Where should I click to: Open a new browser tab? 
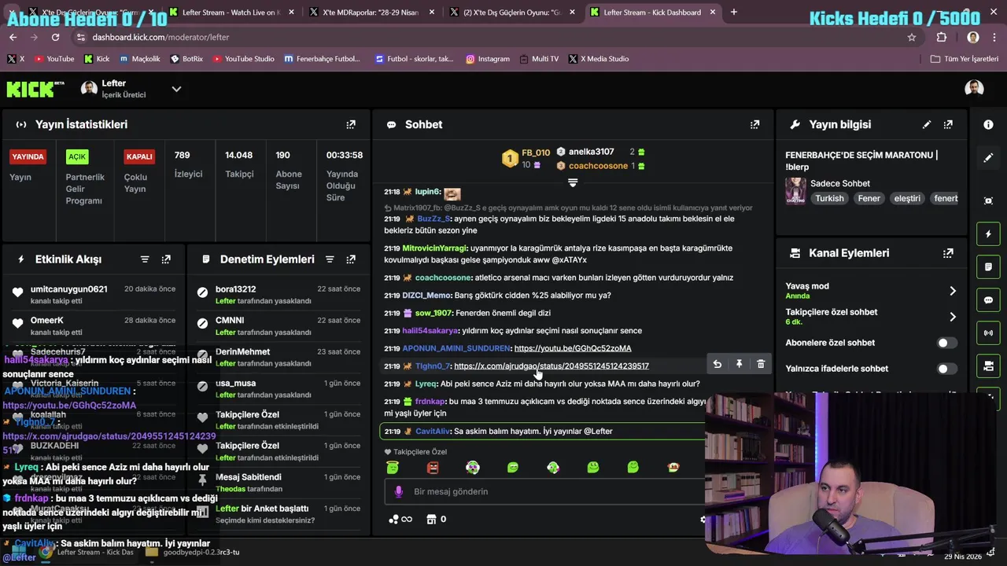[733, 13]
